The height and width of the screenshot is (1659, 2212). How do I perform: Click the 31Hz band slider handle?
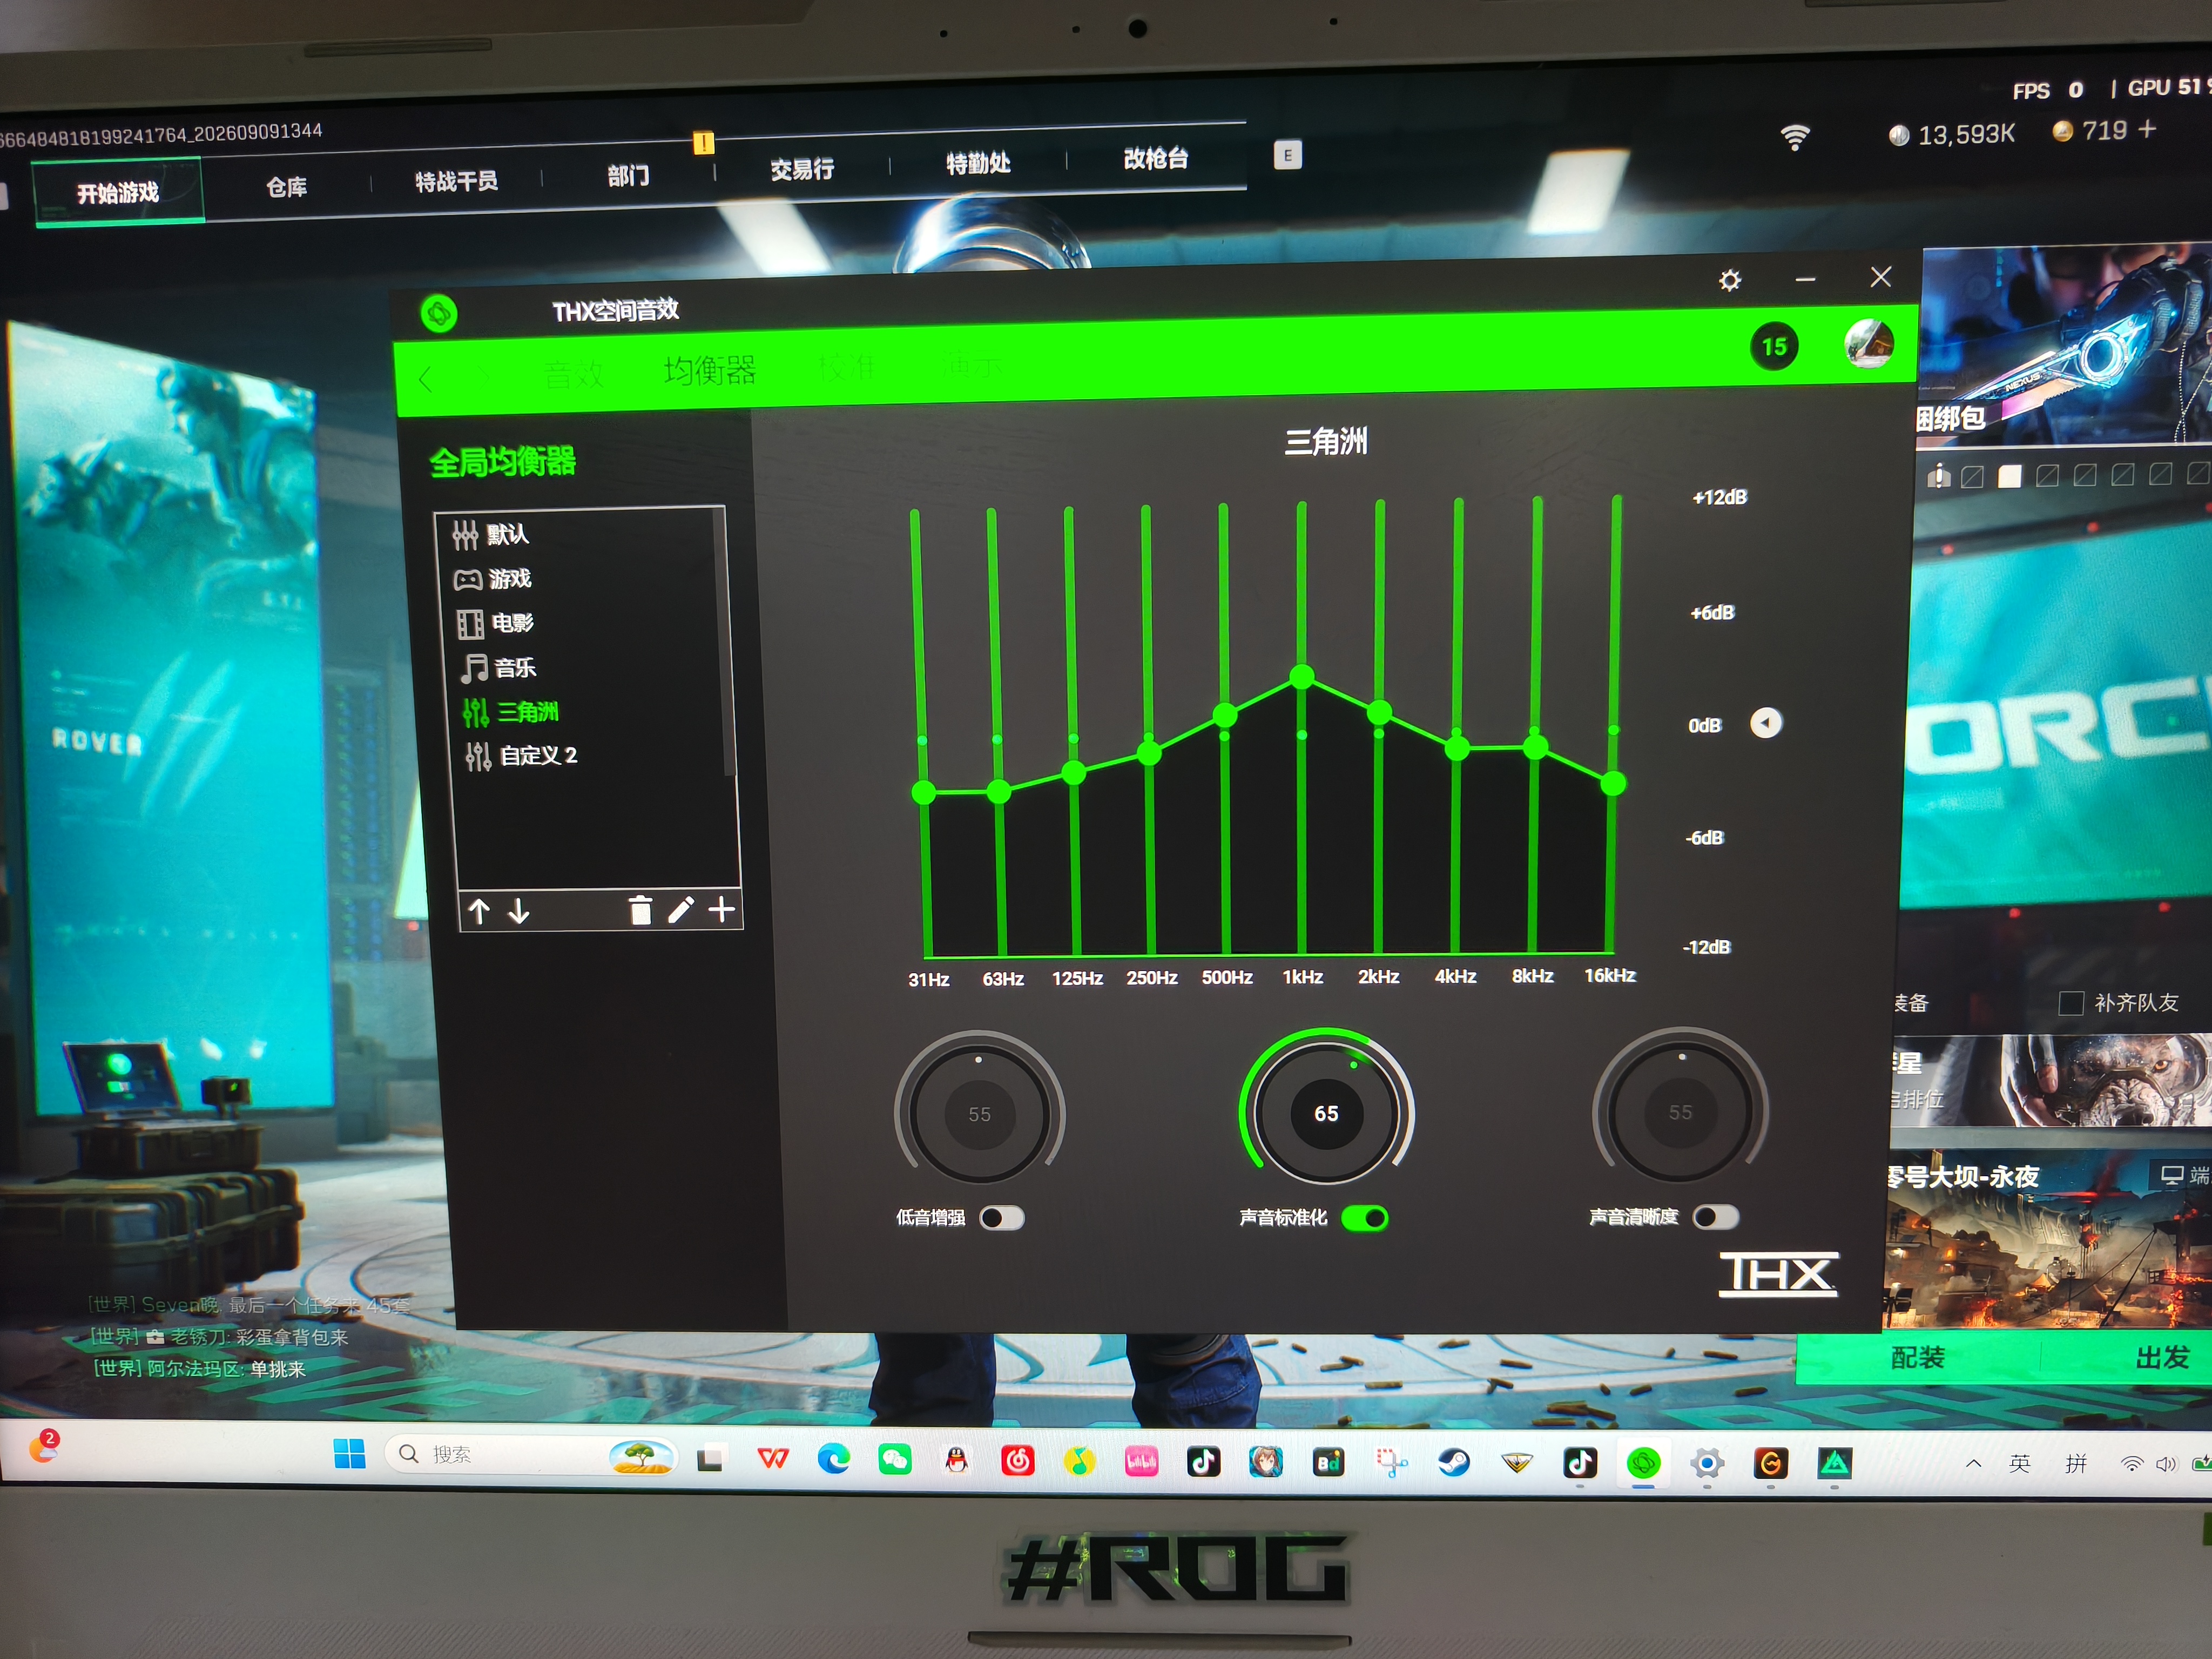pyautogui.click(x=923, y=793)
